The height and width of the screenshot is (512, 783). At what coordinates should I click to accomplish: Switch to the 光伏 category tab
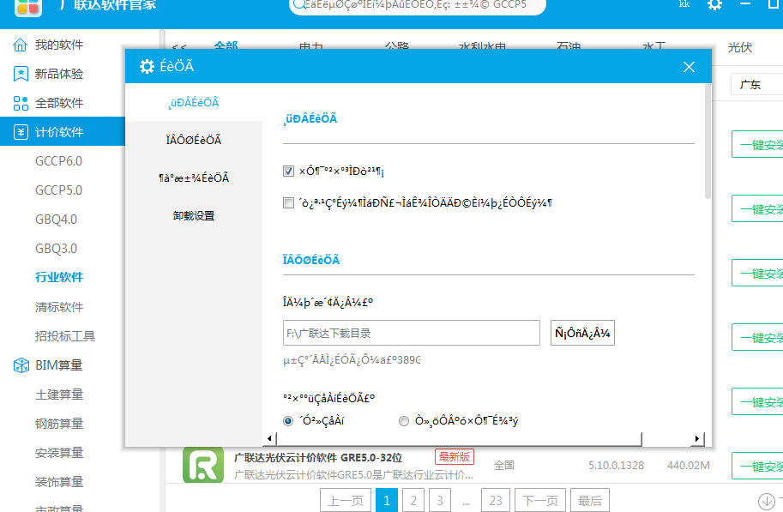(739, 47)
